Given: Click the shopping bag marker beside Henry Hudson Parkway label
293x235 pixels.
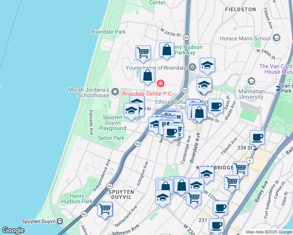Looking at the screenshot, I should [167, 50].
